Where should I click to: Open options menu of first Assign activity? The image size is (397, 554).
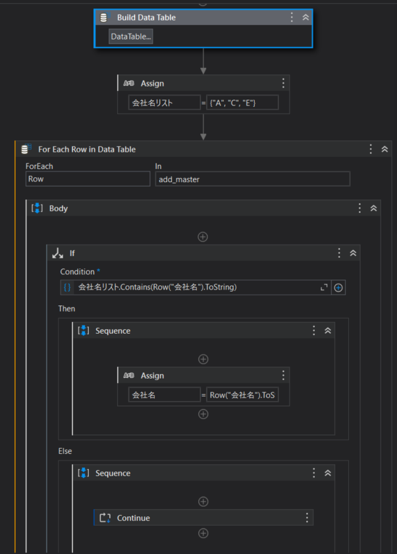[283, 83]
